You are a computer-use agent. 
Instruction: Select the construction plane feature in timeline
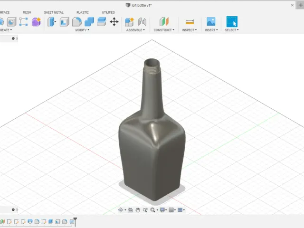2,221
